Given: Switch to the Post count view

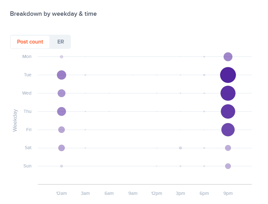Looking at the screenshot, I should tap(30, 42).
